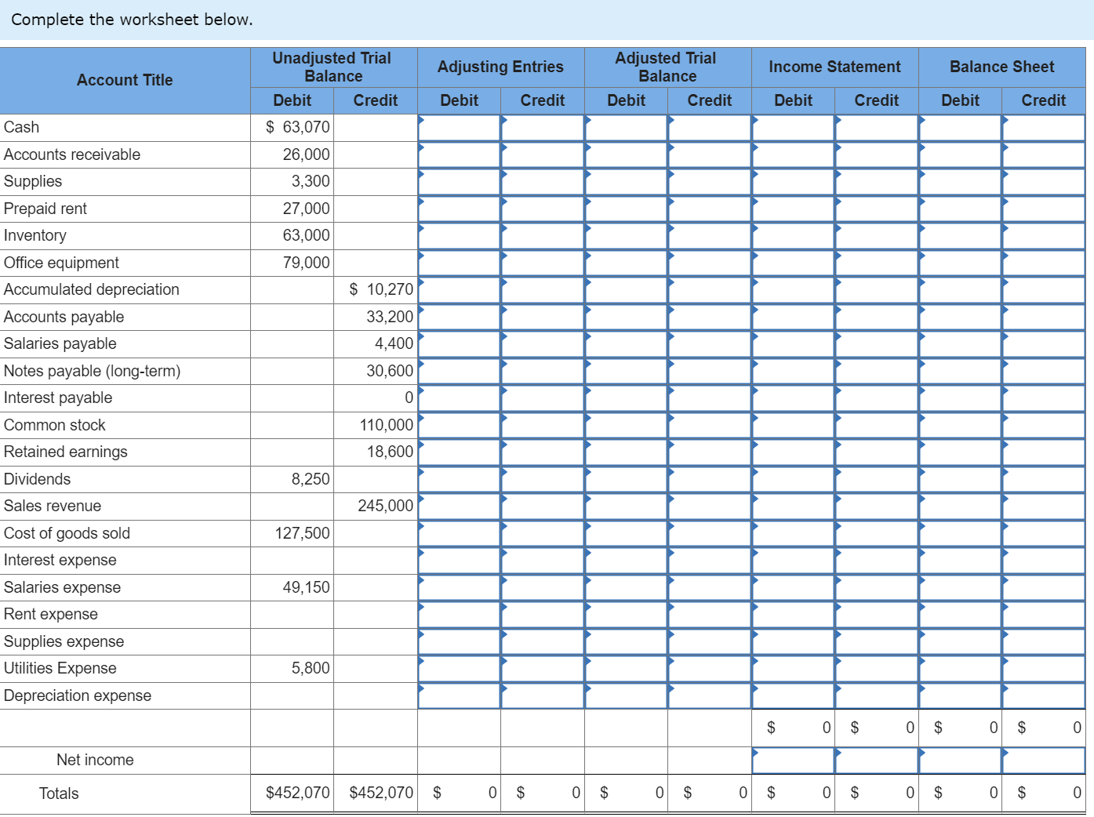Select Sales revenue Income Statement Credit cell
The image size is (1094, 817).
(x=877, y=507)
